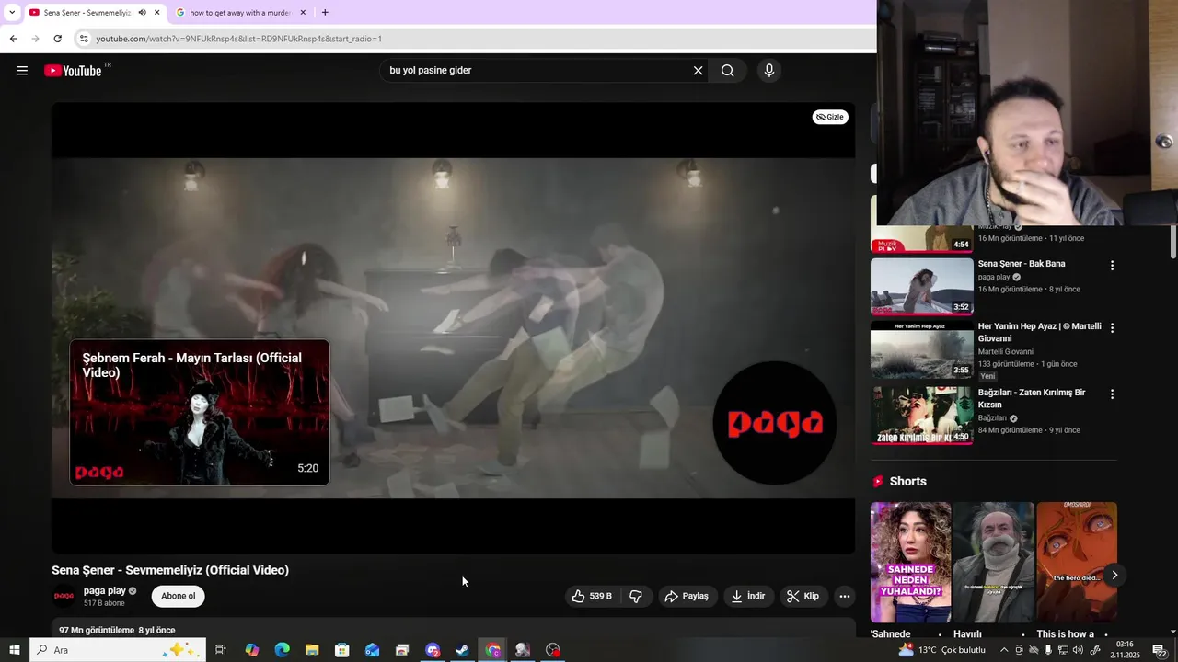1178x662 pixels.
Task: Open the Havırlı short thumbnail
Action: [994, 562]
